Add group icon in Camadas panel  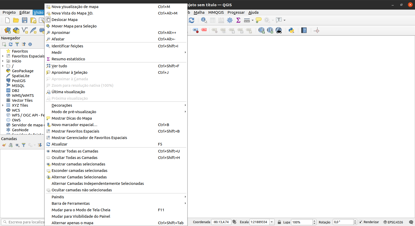pos(11,145)
